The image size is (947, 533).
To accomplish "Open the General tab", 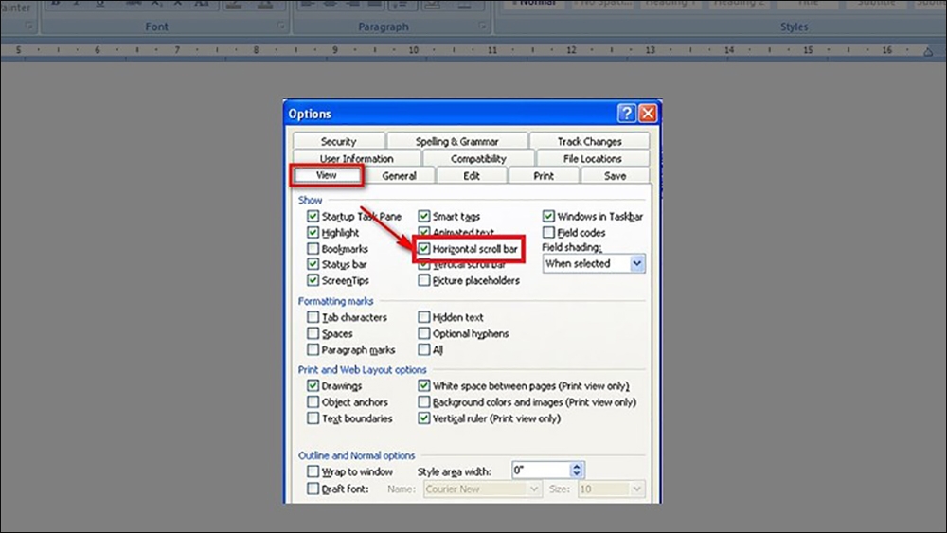I will point(400,176).
